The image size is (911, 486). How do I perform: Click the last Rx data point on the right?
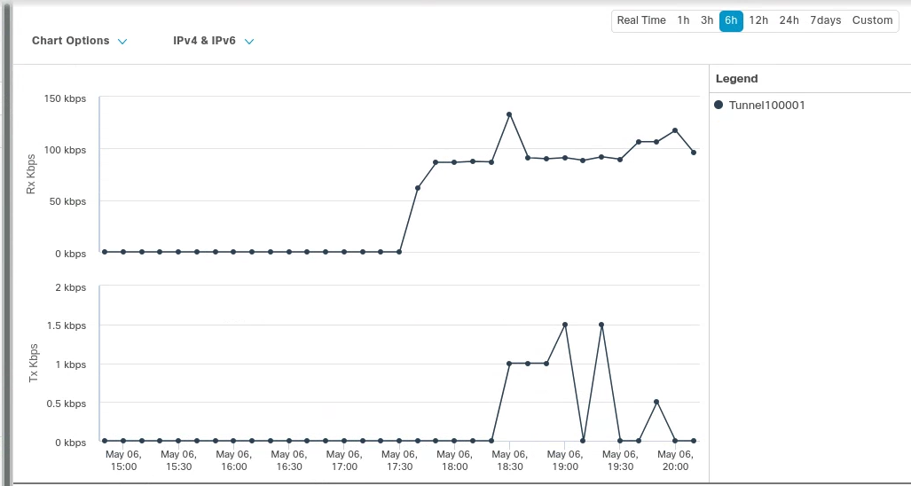[x=694, y=153]
